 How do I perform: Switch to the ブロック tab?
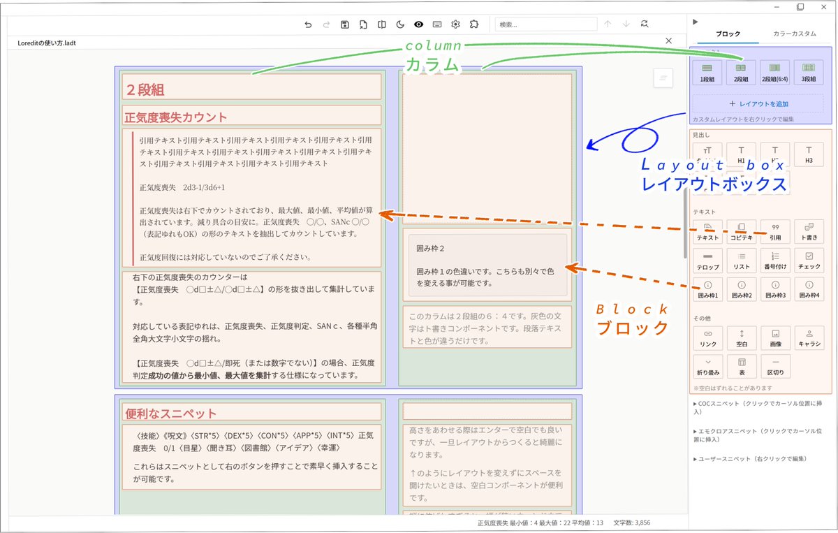point(728,34)
